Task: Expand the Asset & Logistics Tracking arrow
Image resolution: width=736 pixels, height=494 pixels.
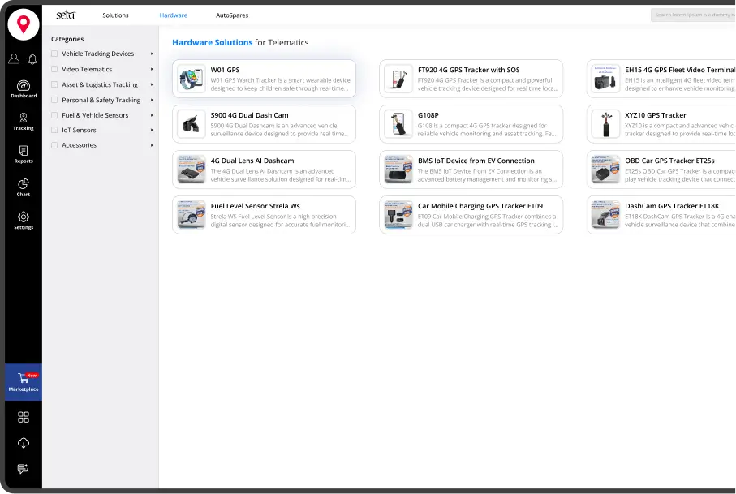Action: point(152,84)
